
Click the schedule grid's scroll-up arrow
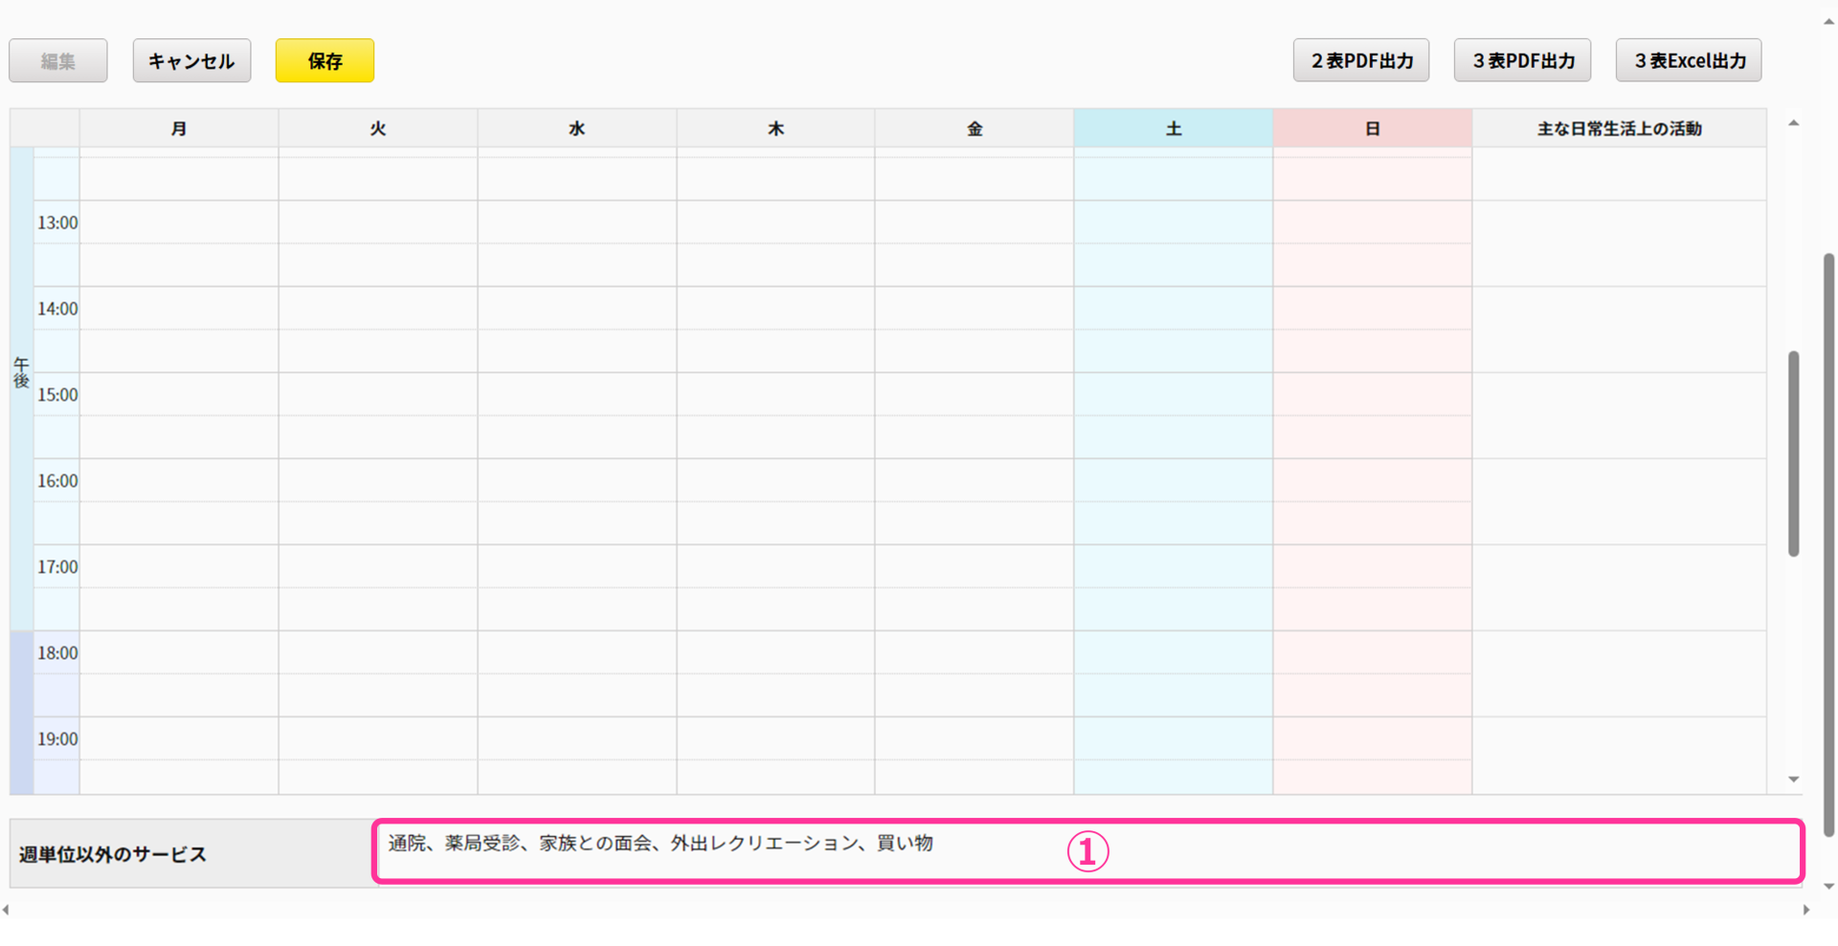coord(1793,123)
